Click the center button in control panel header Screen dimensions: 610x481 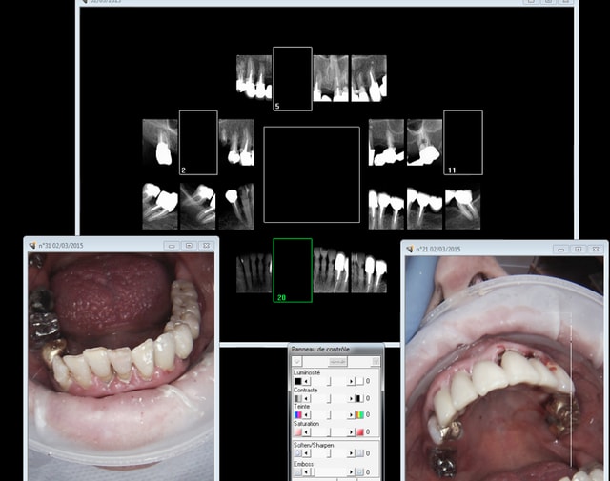click(x=336, y=362)
